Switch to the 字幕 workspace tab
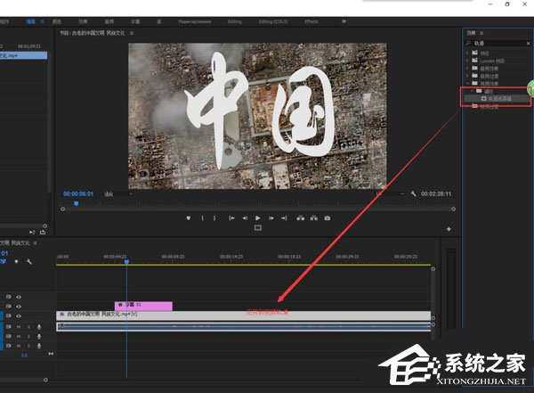The height and width of the screenshot is (393, 534). [x=135, y=21]
